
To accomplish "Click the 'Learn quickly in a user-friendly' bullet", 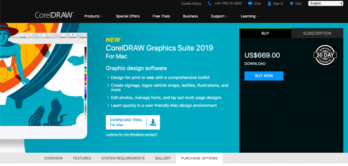I will coord(164,105).
